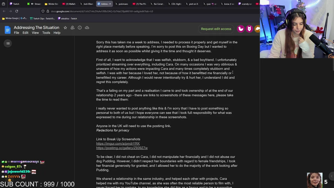Open the ryan X tab

point(210,4)
